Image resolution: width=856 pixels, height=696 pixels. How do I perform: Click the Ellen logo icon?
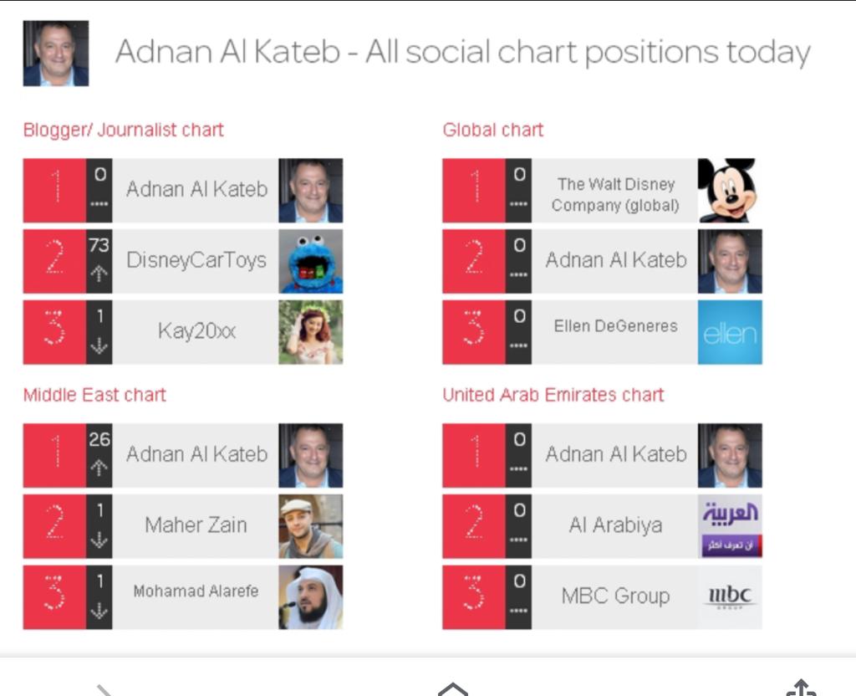click(x=730, y=333)
